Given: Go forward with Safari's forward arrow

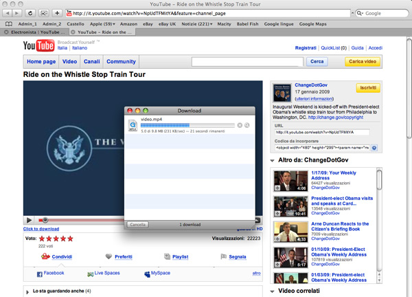Looking at the screenshot, I should click(x=16, y=13).
